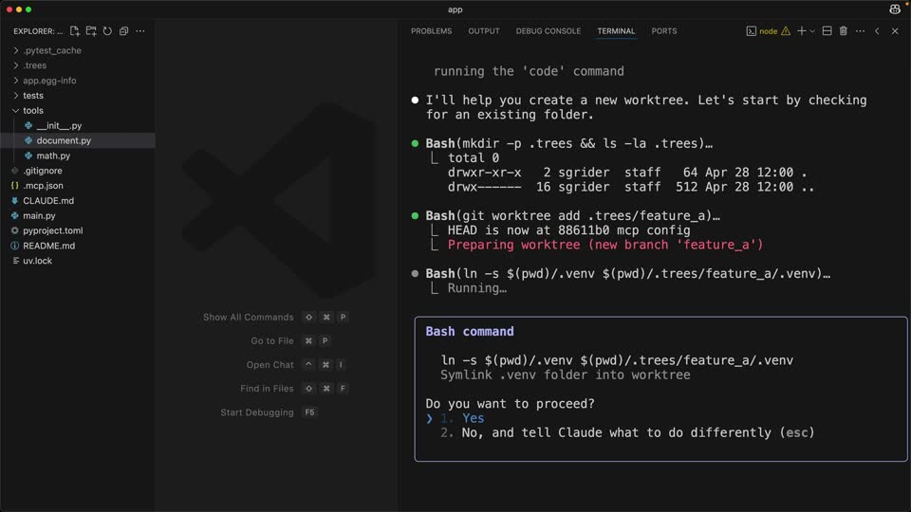Create a new folder in Explorer
Viewport: 911px width, 512px height.
pyautogui.click(x=91, y=31)
